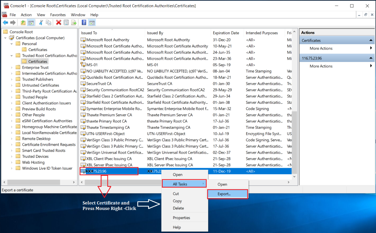Collapse the Personal folder node
This screenshot has height=233, width=376.
[12, 43]
